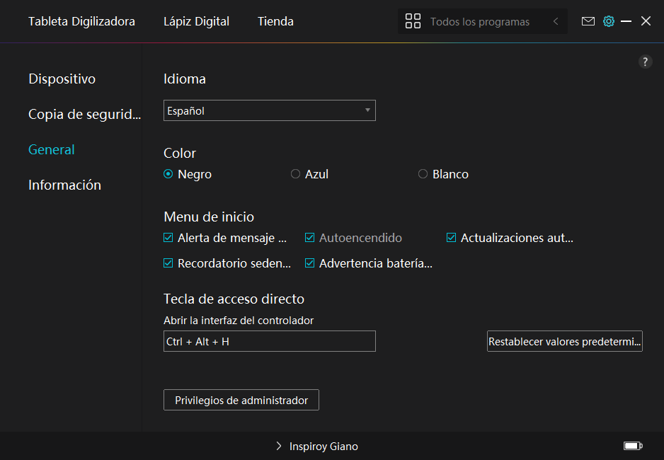Select the Blanco color option
This screenshot has height=460, width=664.
point(423,174)
